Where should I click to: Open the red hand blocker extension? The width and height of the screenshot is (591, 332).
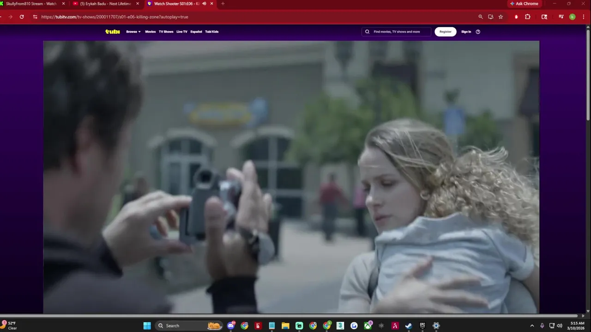tap(517, 17)
